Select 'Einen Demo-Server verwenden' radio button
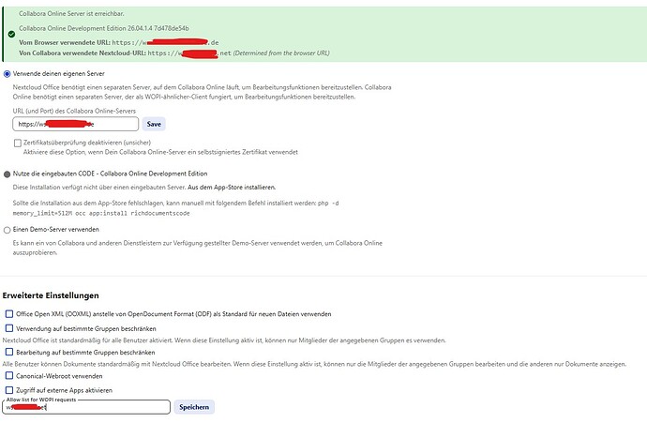 [x=7, y=230]
